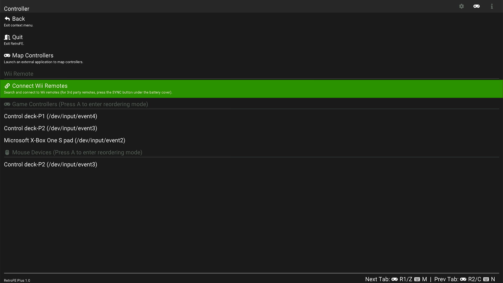
Task: Click the gamepad icon in the top bar
Action: point(477,6)
